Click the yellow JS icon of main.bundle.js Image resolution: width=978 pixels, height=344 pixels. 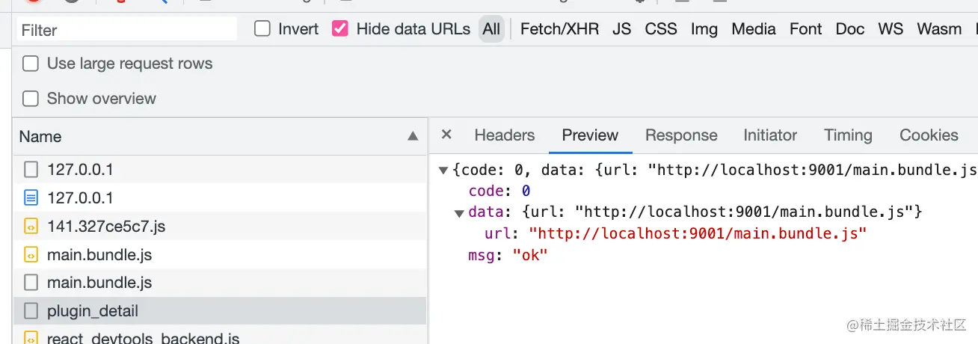(x=31, y=255)
